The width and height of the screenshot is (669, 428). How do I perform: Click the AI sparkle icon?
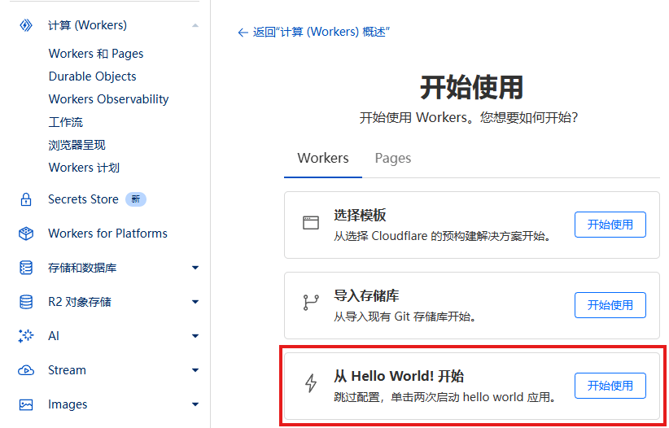(x=26, y=336)
